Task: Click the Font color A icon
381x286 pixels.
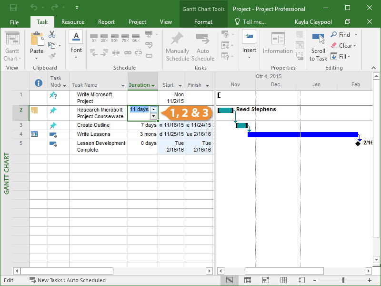Action: [76, 37]
